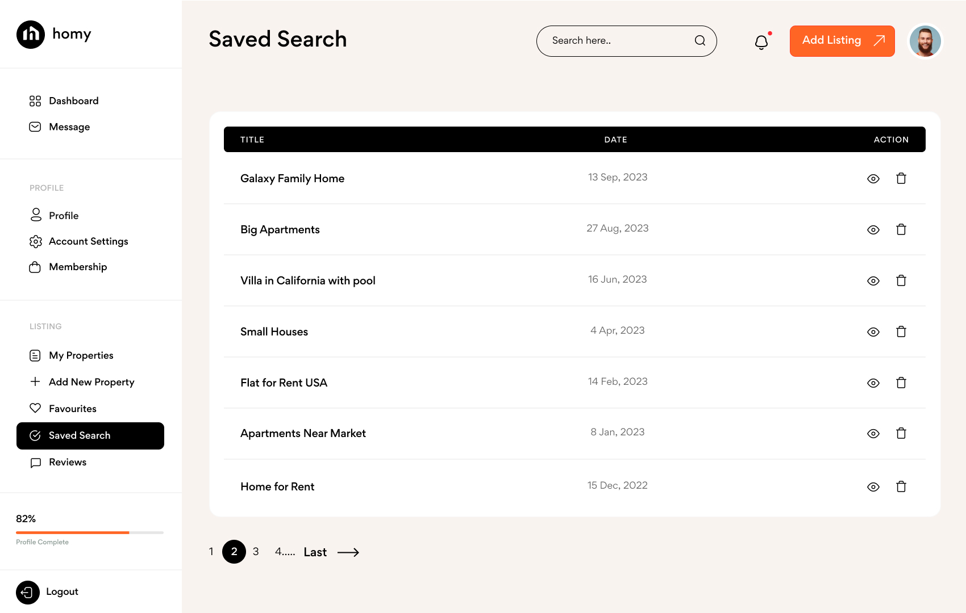Click the Add Listing button
This screenshot has width=966, height=613.
coord(842,41)
